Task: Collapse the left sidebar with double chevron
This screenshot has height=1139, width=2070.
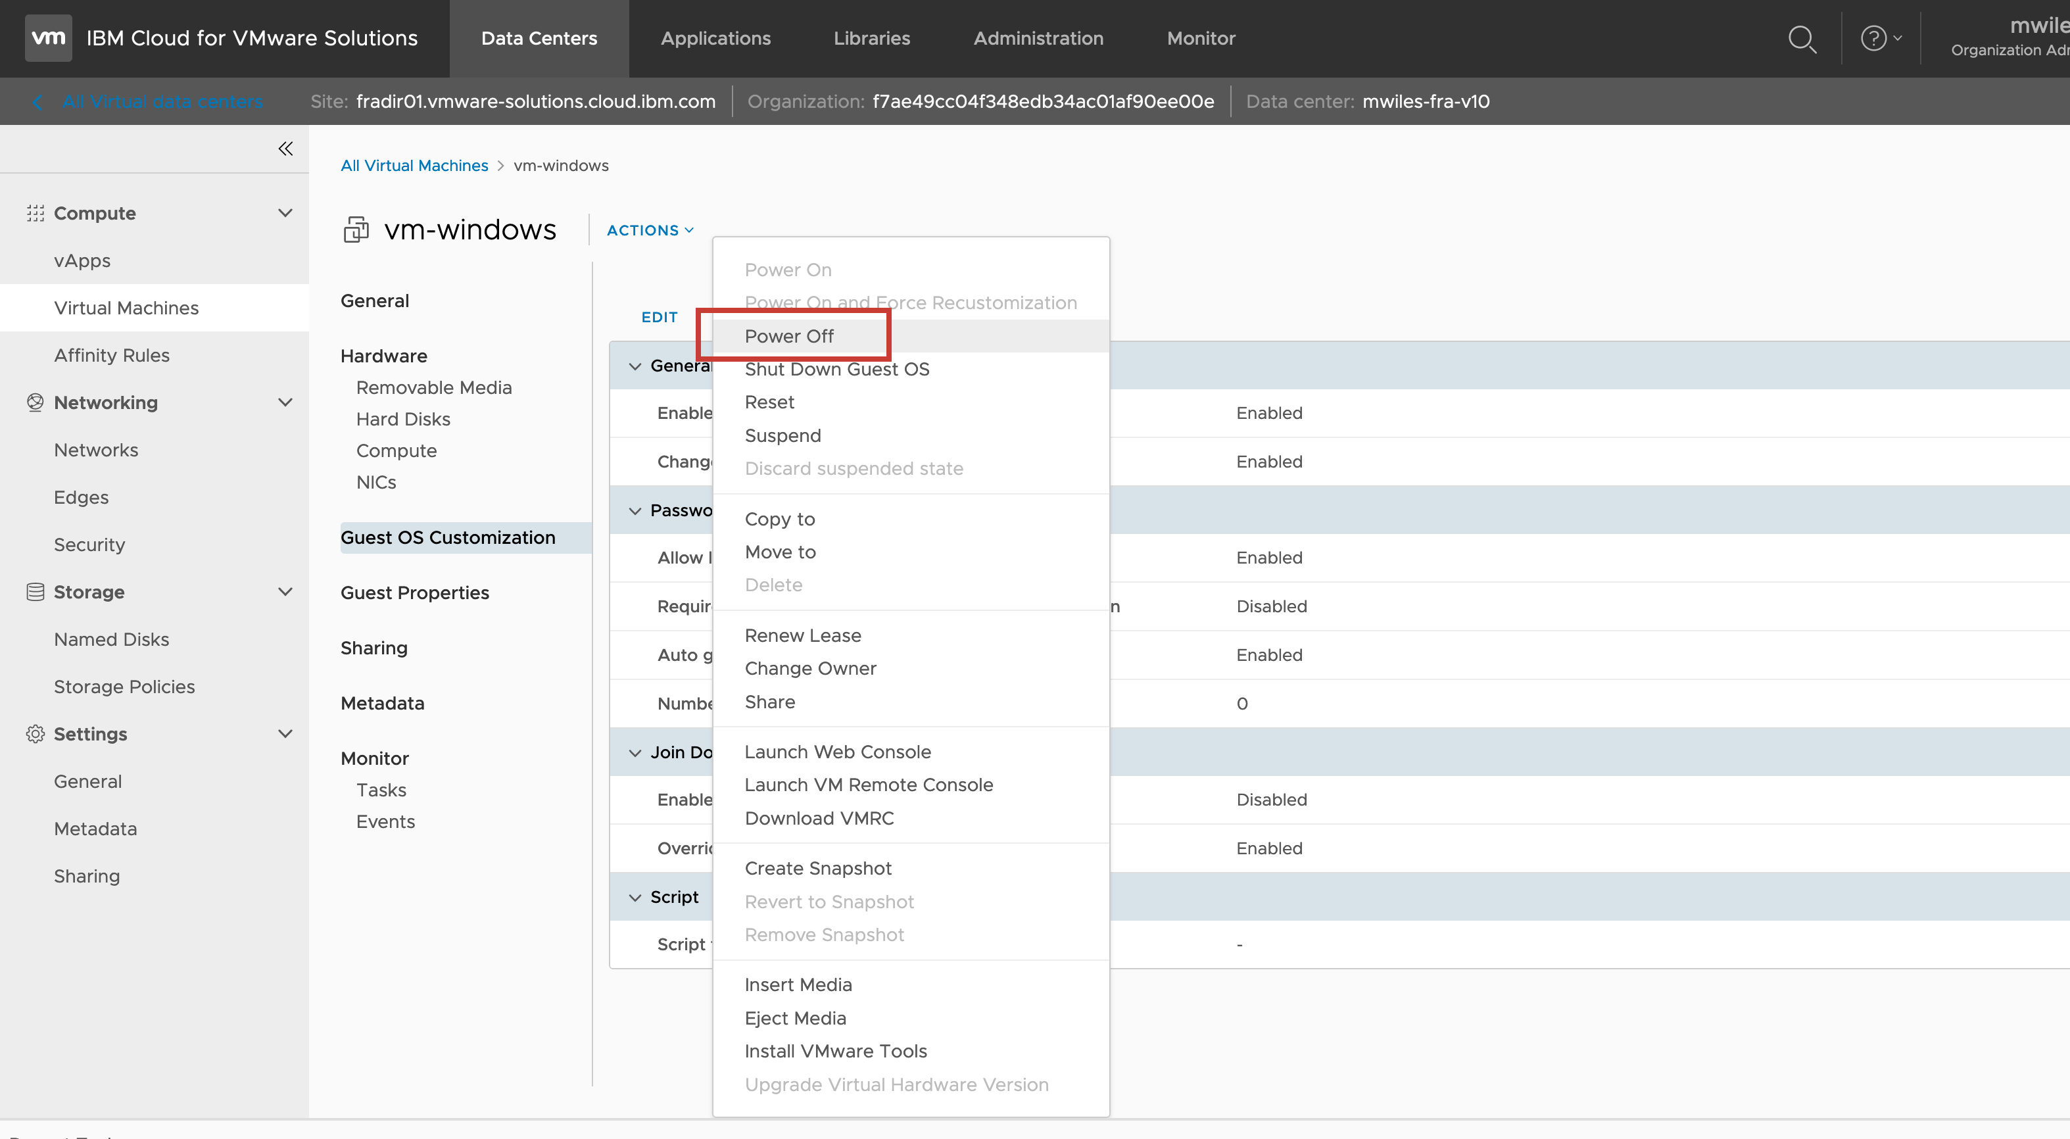Action: (285, 149)
